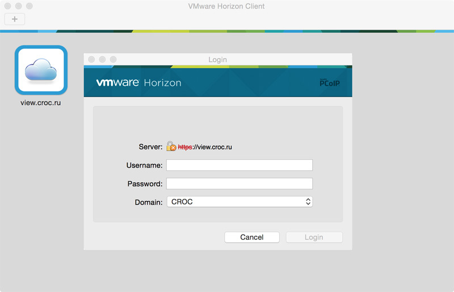Click the Server: label
Screen dimensions: 454x292
coord(150,147)
